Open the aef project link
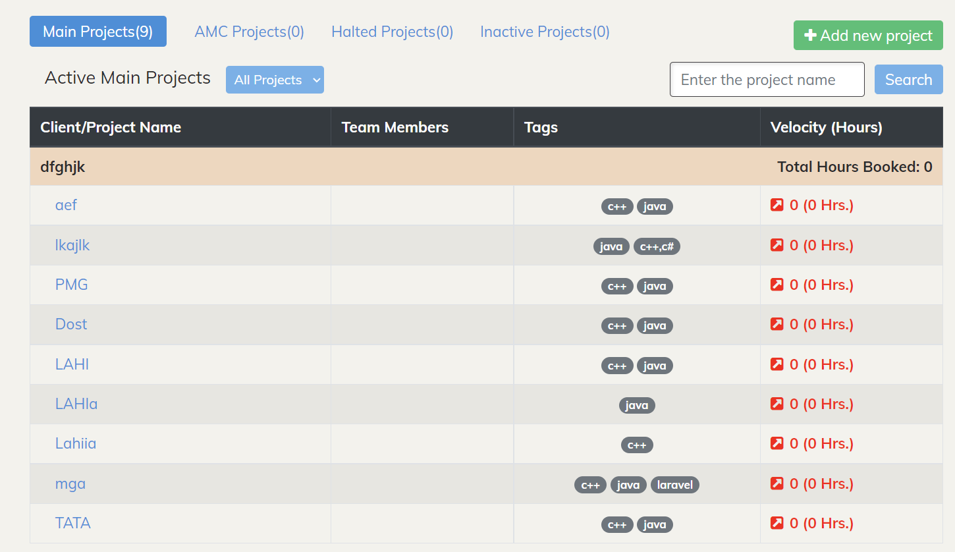 pyautogui.click(x=66, y=206)
